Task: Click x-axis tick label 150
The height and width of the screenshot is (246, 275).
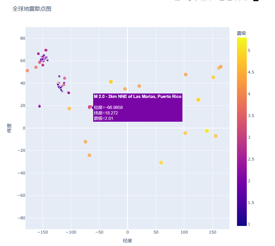Action: pos(213,232)
